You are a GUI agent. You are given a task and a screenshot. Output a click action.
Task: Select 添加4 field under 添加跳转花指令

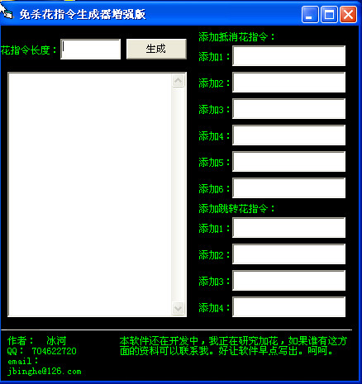click(x=288, y=307)
